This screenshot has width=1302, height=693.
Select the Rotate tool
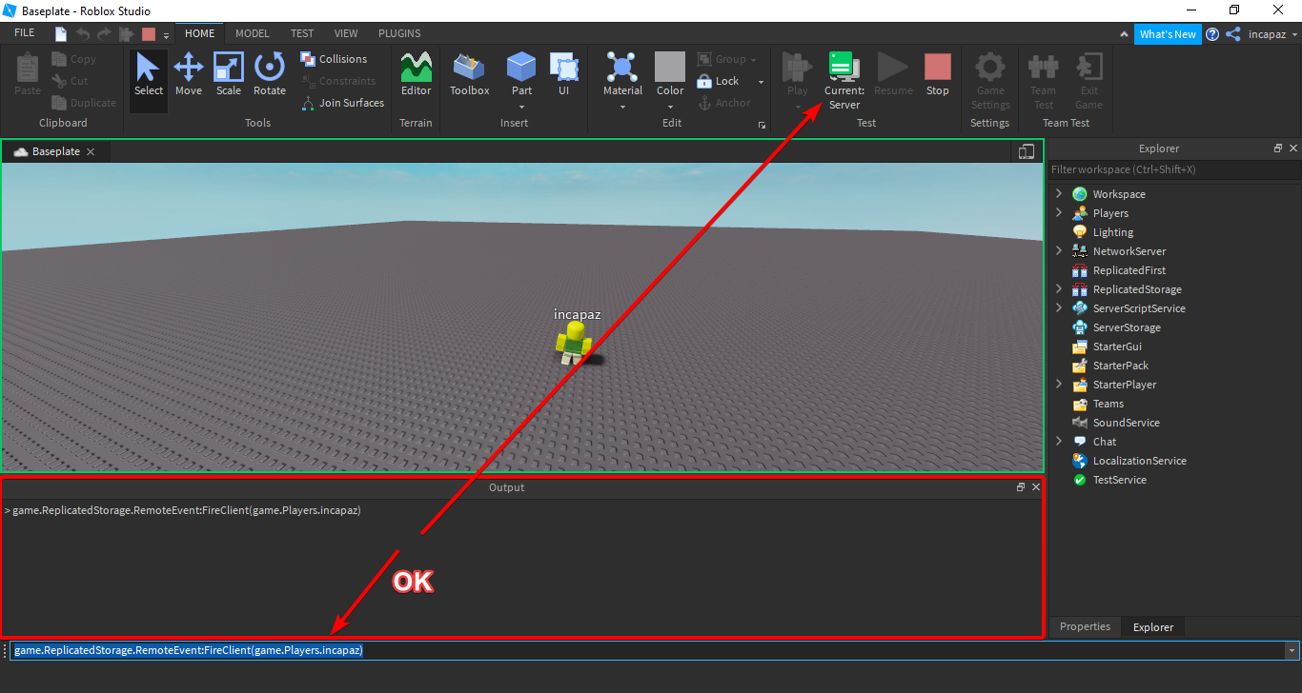(x=270, y=74)
